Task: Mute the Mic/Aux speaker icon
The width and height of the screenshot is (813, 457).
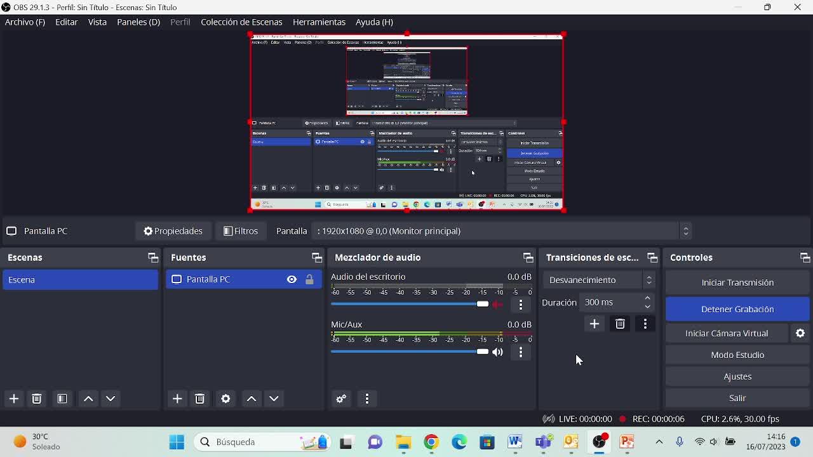Action: coord(498,352)
